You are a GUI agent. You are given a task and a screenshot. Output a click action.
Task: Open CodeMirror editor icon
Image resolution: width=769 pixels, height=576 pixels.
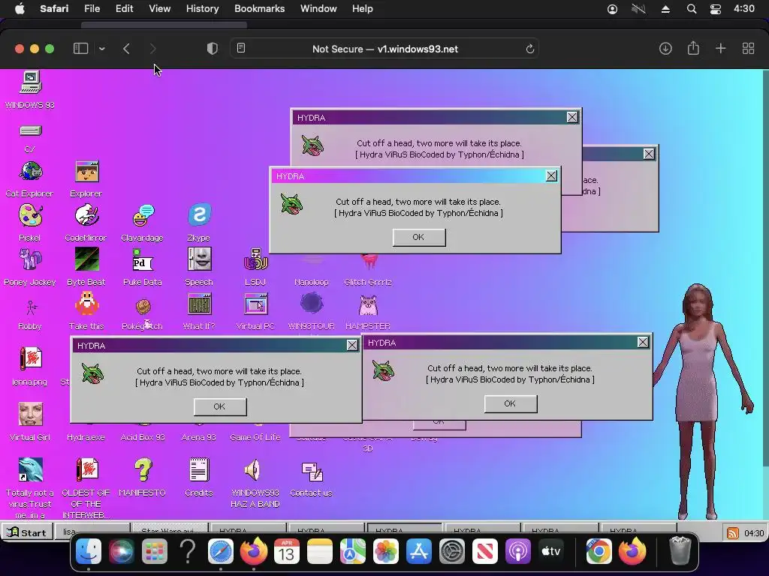pyautogui.click(x=87, y=215)
